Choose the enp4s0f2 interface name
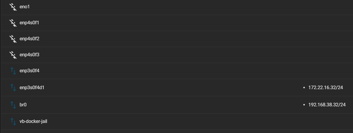The width and height of the screenshot is (353, 133). pyautogui.click(x=29, y=39)
